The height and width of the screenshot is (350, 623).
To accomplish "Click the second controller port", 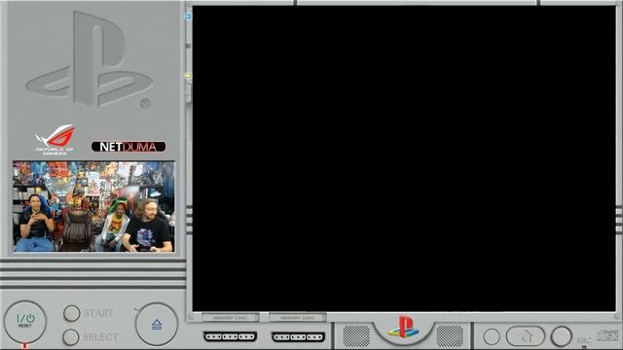I will [298, 337].
